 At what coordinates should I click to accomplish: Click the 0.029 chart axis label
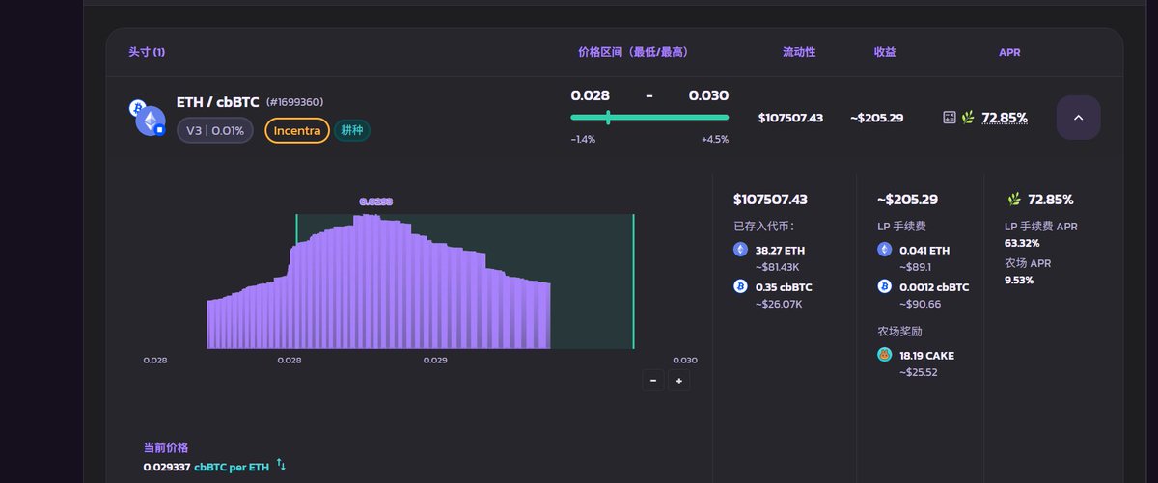click(435, 360)
